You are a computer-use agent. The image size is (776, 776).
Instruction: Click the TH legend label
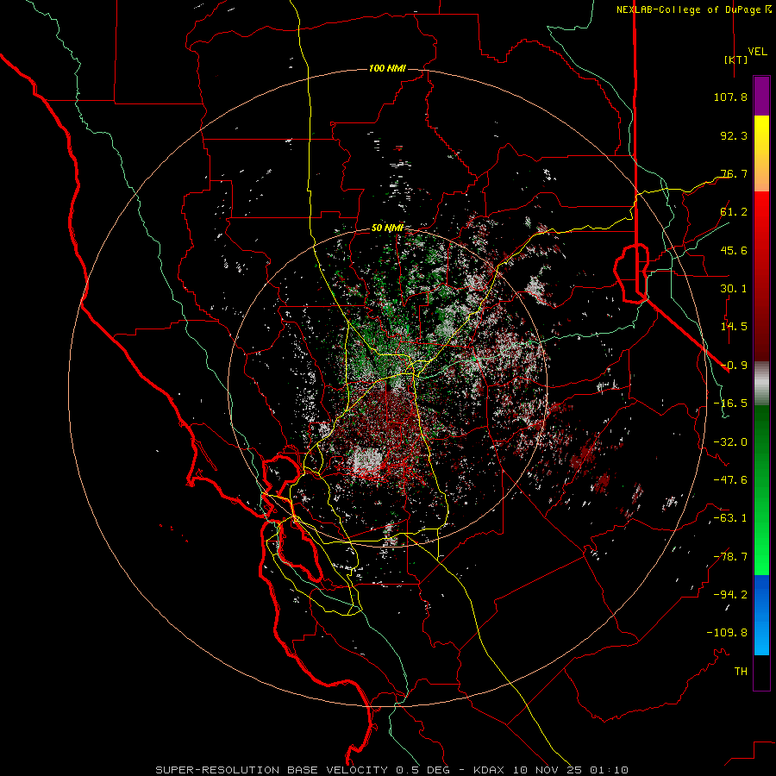tap(741, 671)
